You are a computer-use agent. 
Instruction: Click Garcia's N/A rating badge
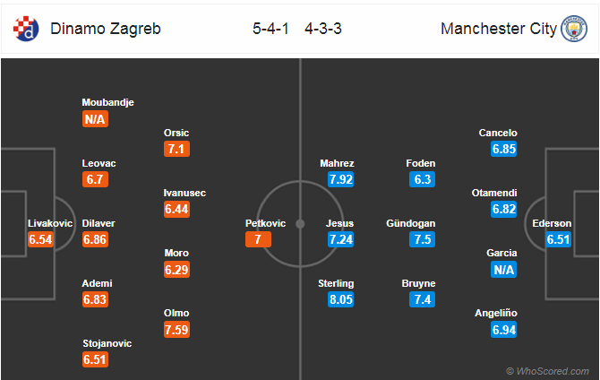(503, 270)
